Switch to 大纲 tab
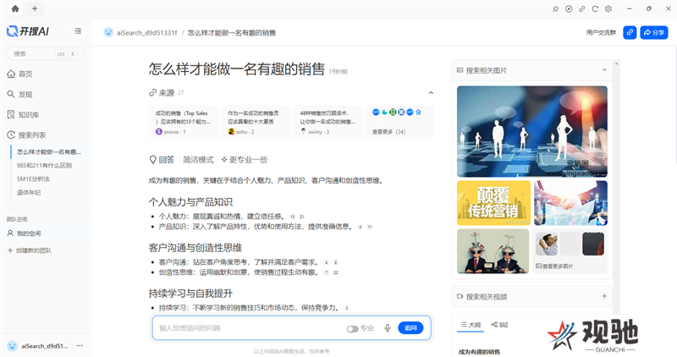The height and width of the screenshot is (357, 677). click(471, 325)
